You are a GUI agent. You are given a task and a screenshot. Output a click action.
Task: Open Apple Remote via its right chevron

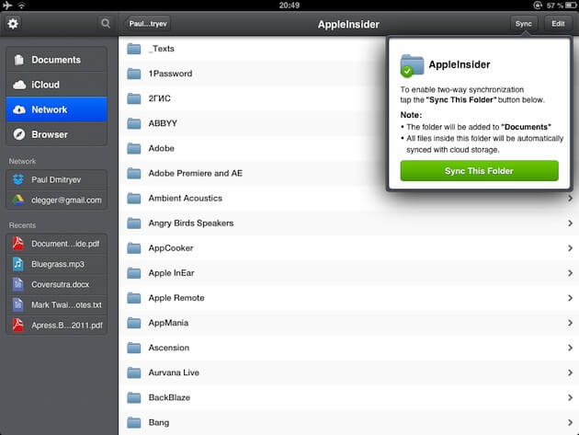coord(570,298)
